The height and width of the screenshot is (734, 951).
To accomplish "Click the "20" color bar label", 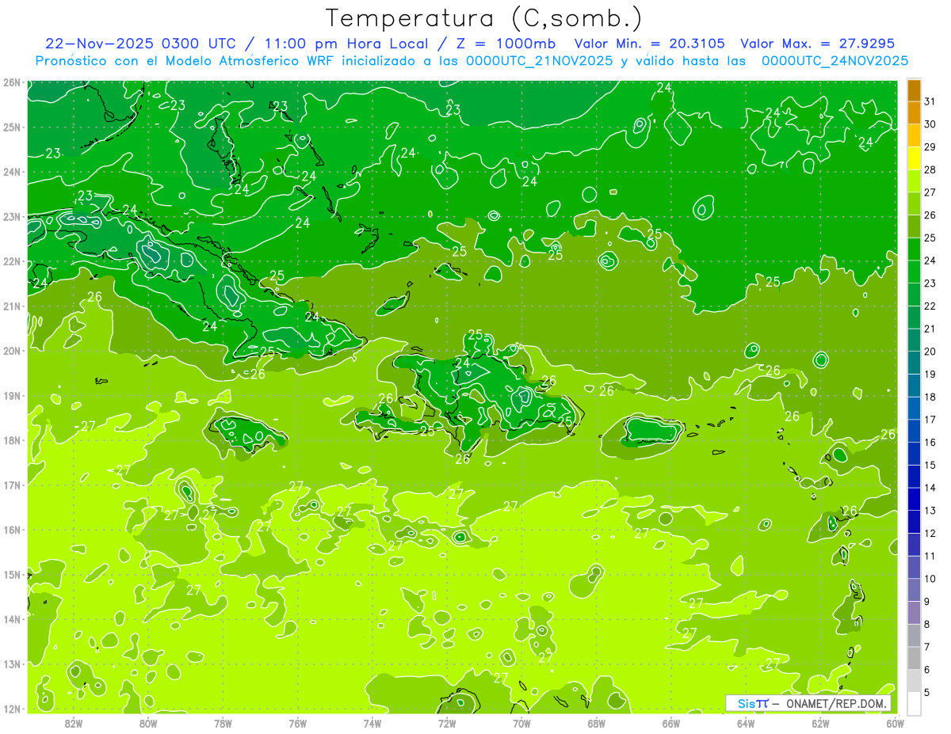I will click(x=930, y=352).
